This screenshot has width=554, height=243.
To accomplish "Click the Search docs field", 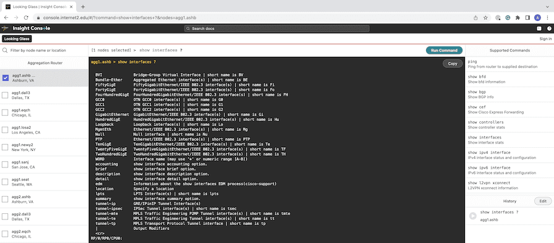I will (x=276, y=28).
